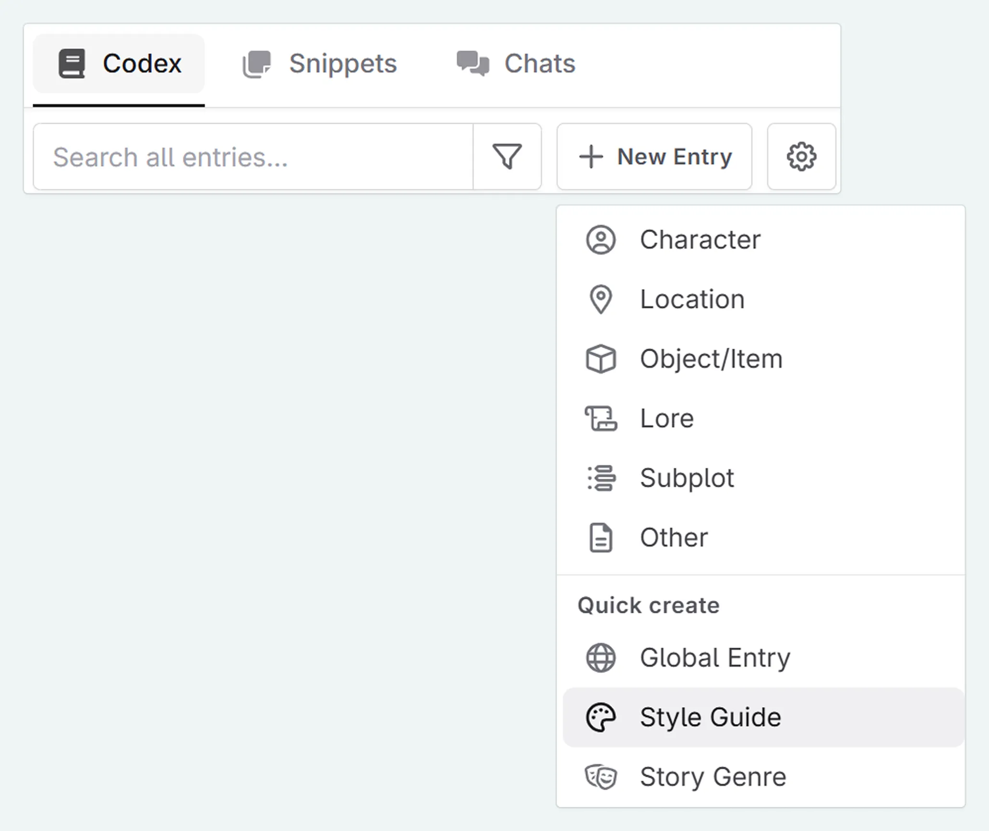Open the Codex settings gear
Image resolution: width=989 pixels, height=831 pixels.
[801, 156]
